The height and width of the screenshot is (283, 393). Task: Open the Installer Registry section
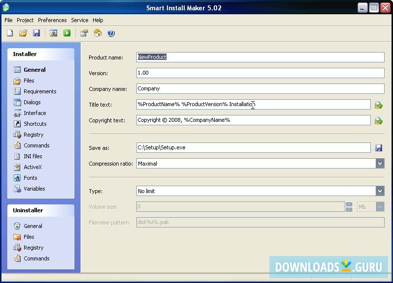coord(33,135)
